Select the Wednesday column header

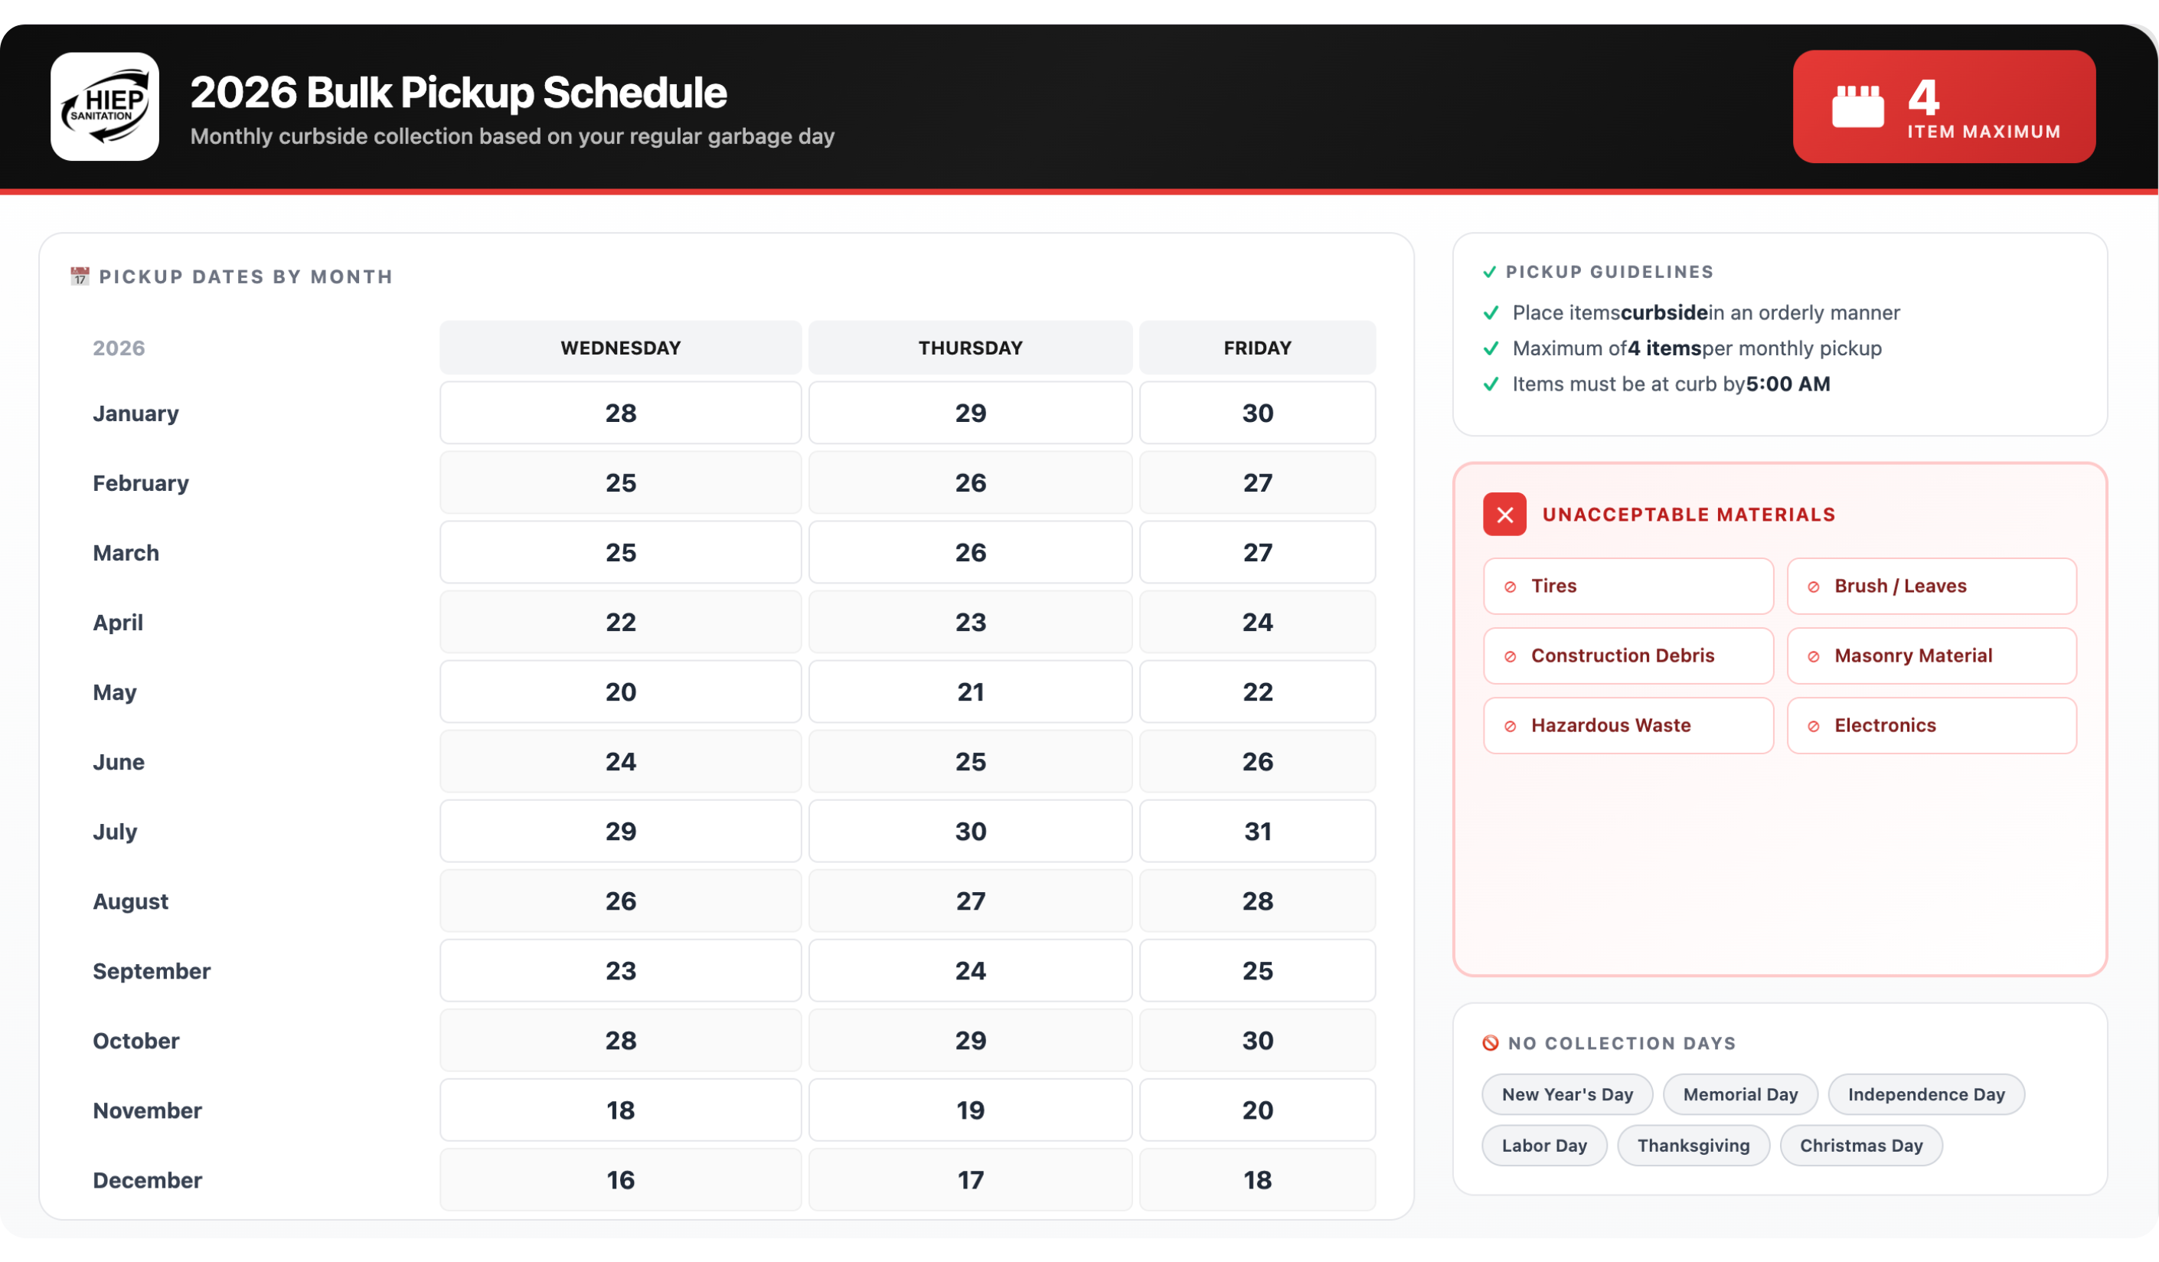(x=620, y=348)
